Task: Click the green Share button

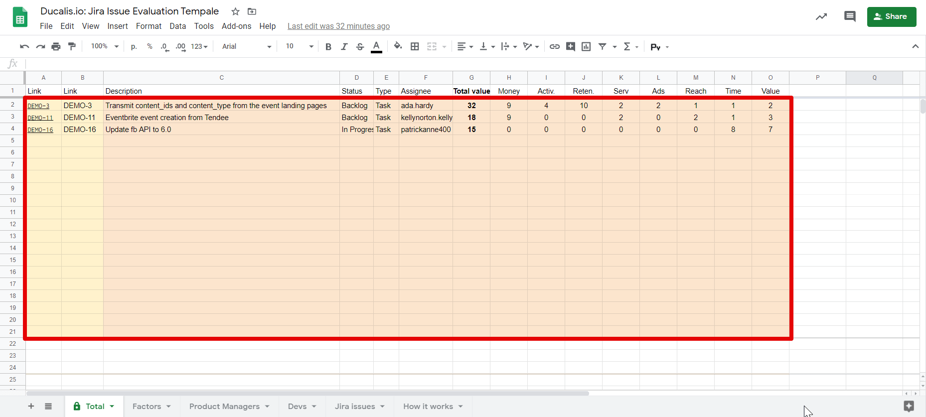Action: click(891, 16)
